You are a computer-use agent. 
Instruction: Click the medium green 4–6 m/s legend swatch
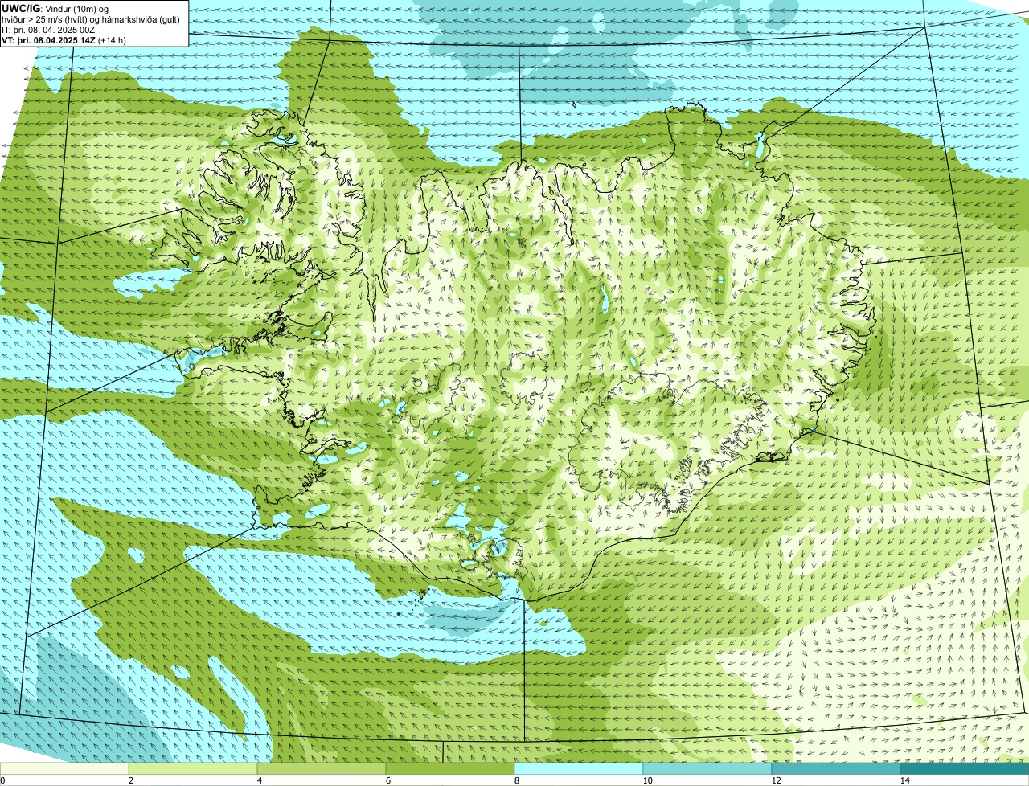[x=322, y=768]
